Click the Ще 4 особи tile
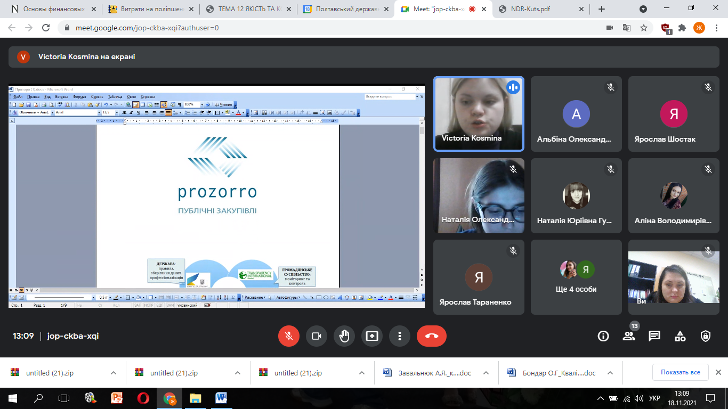This screenshot has width=728, height=409. pyautogui.click(x=576, y=277)
